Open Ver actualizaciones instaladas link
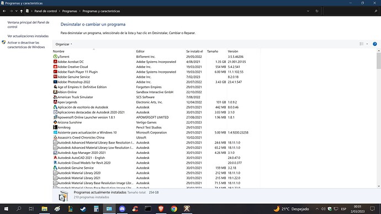The width and height of the screenshot is (381, 214). point(28,36)
